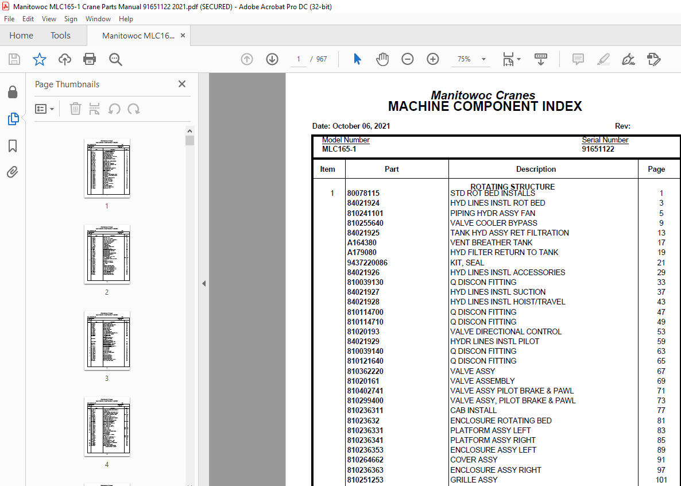Click description KIT, SEAL
Screen dimensions: 681x486
467,263
